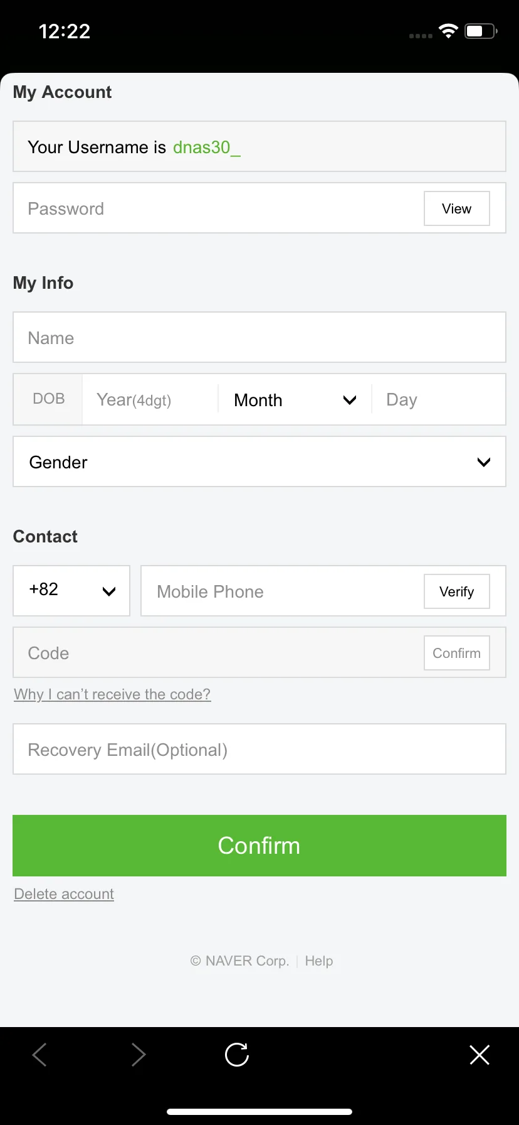
Task: Close the in-app browser with X icon
Action: (480, 1055)
